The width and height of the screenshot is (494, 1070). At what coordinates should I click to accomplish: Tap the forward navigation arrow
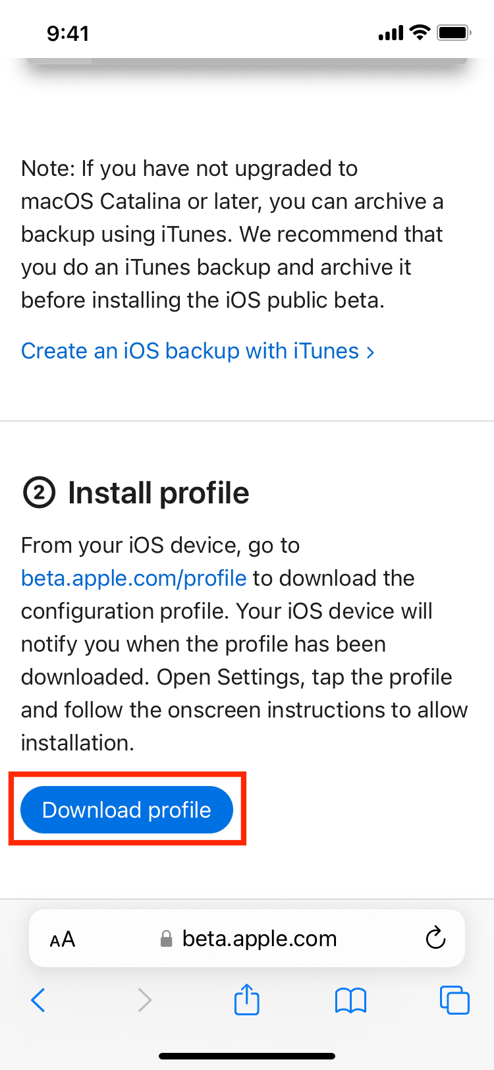(x=145, y=1000)
